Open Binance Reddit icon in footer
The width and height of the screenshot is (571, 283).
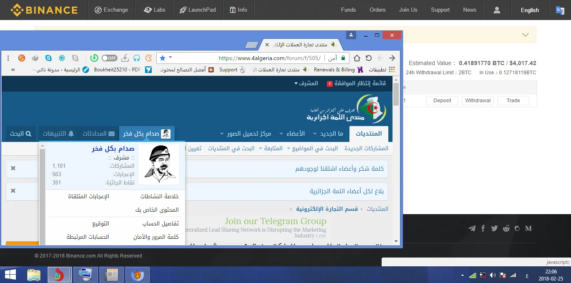506,228
